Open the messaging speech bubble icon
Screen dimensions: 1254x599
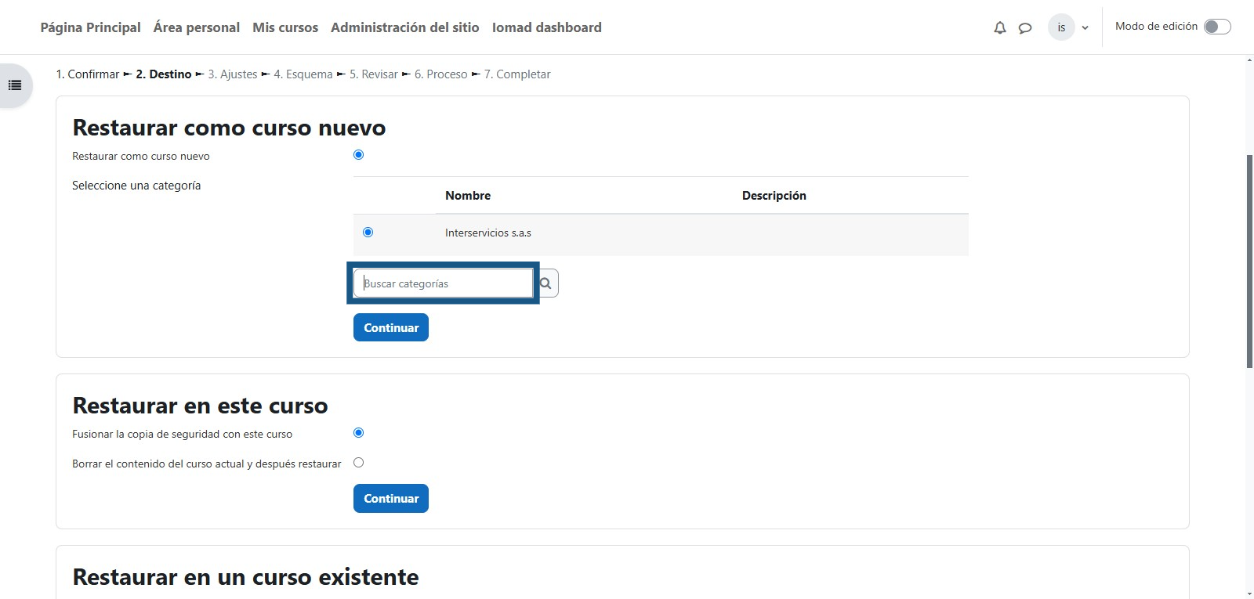click(1024, 28)
